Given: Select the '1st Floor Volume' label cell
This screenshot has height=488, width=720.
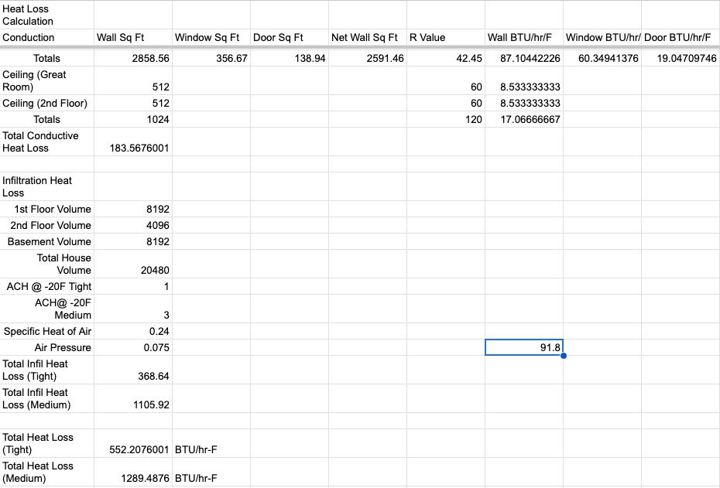Looking at the screenshot, I should [46, 209].
